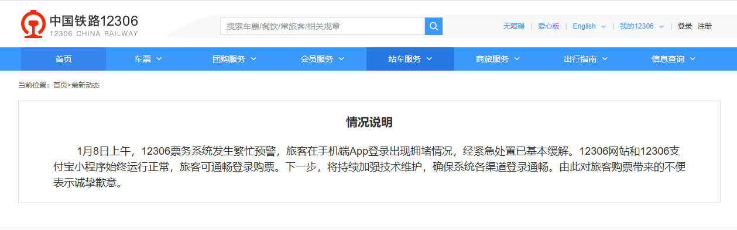Click the chevron next to 信息查询
The height and width of the screenshot is (230, 737).
pyautogui.click(x=693, y=59)
